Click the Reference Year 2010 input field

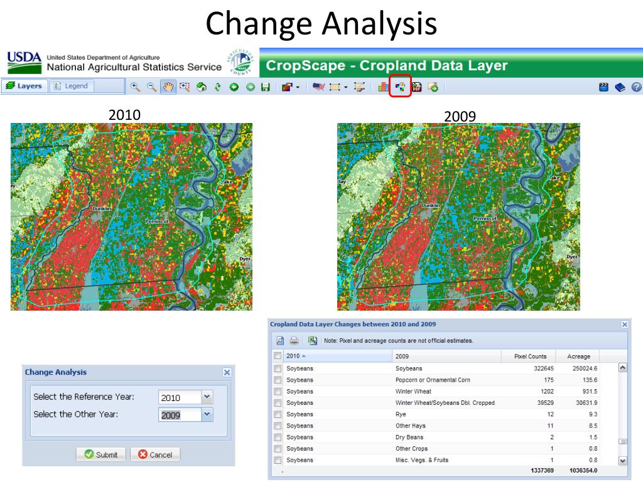click(x=180, y=397)
